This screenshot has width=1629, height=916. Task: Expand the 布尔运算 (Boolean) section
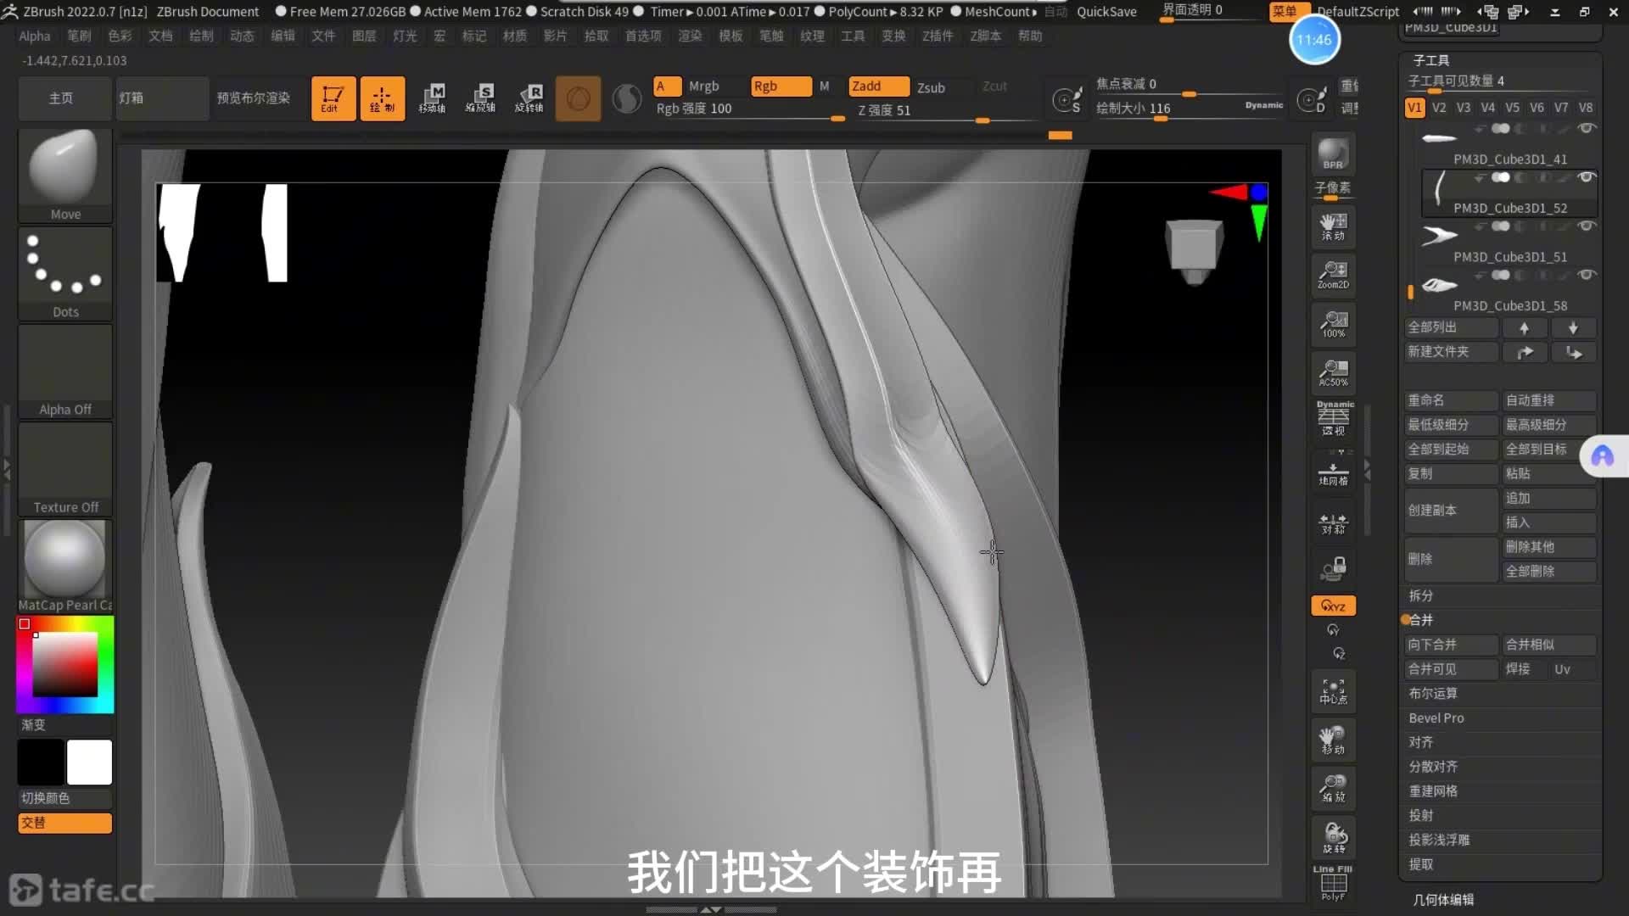1433,693
